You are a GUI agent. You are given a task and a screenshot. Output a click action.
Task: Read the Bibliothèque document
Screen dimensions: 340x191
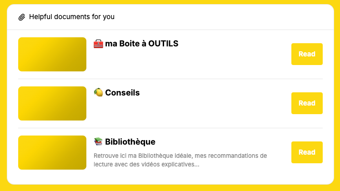(x=307, y=152)
